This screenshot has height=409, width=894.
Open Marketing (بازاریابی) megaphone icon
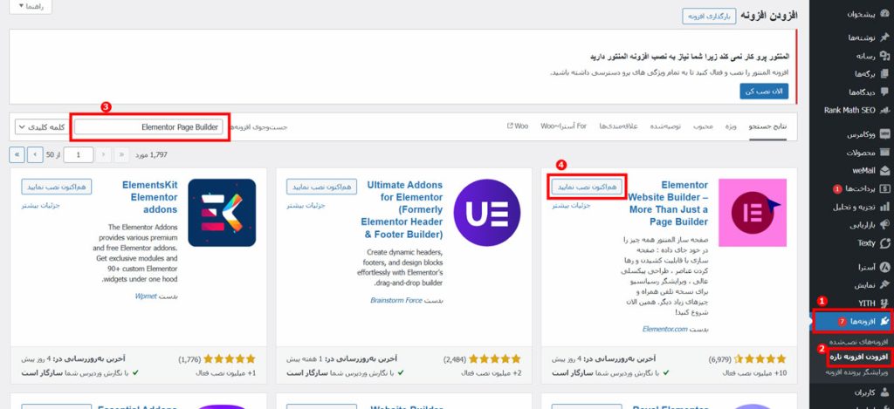tap(884, 224)
